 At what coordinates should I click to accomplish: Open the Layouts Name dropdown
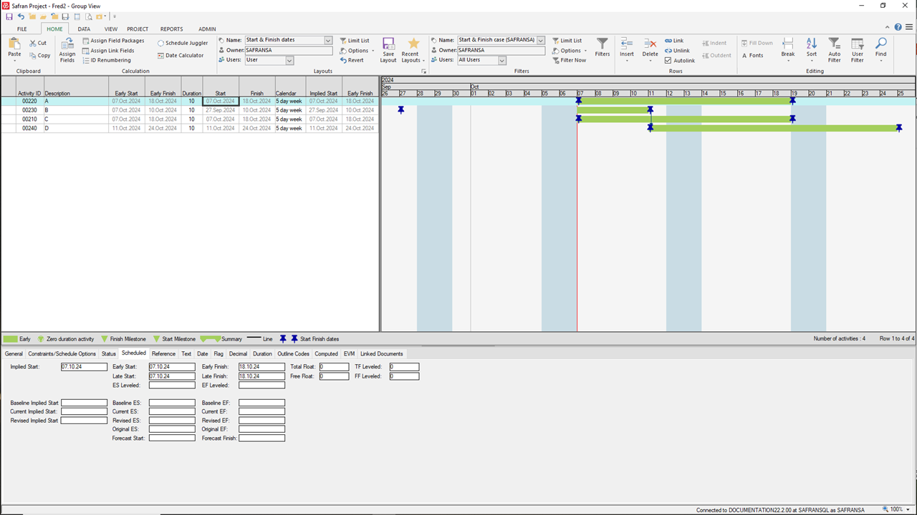tap(328, 41)
